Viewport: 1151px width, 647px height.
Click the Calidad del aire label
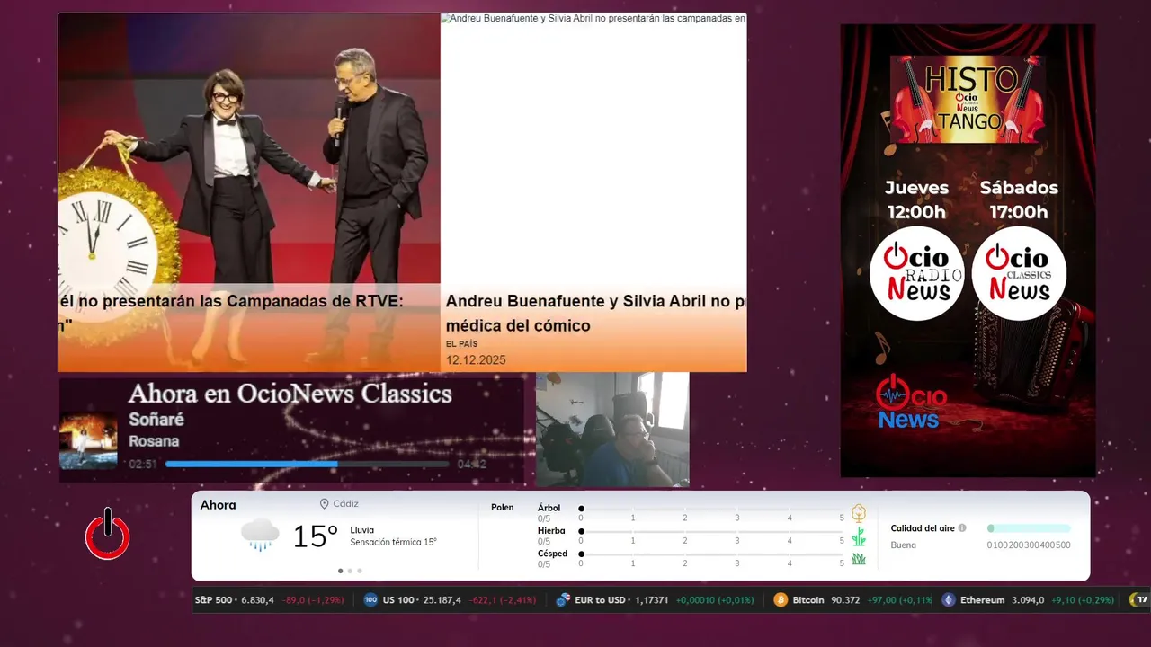(923, 528)
